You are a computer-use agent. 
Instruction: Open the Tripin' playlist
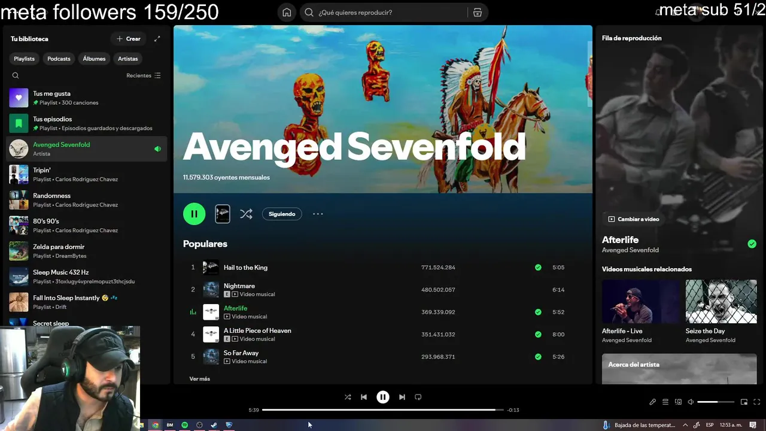tap(87, 174)
